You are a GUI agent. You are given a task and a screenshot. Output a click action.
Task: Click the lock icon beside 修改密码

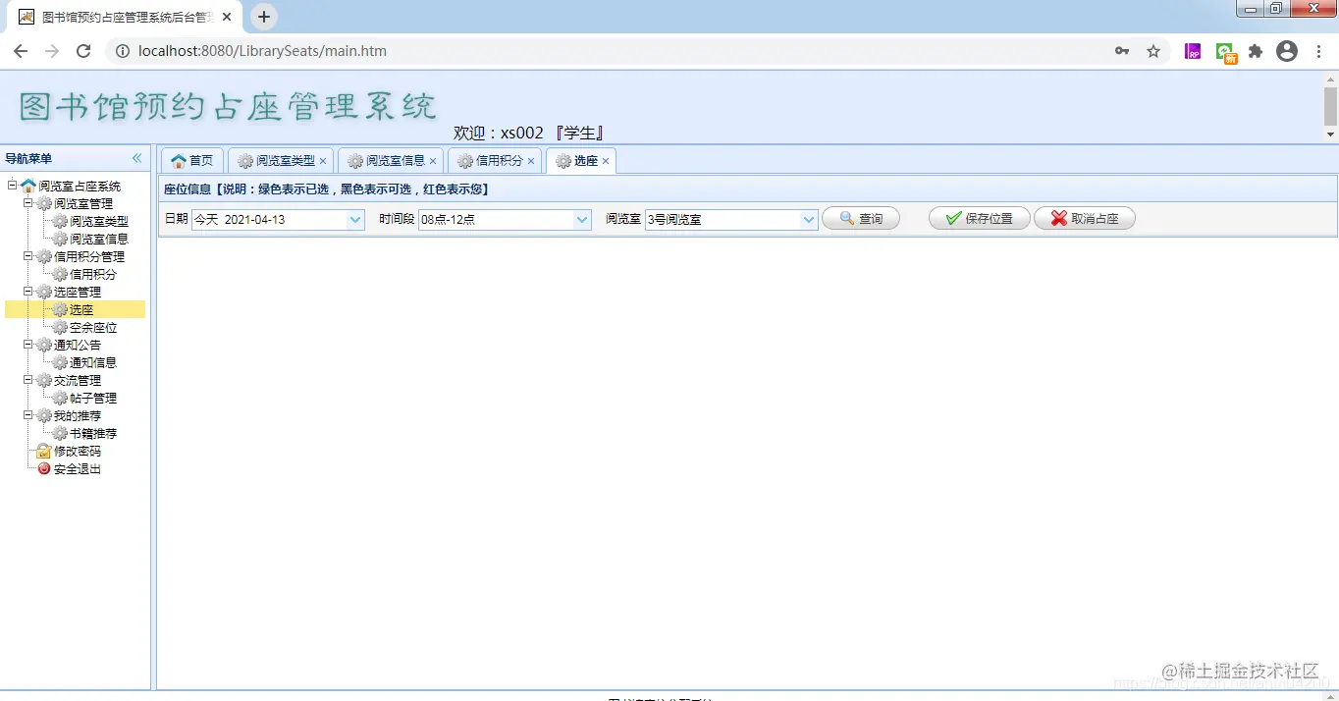pos(44,451)
